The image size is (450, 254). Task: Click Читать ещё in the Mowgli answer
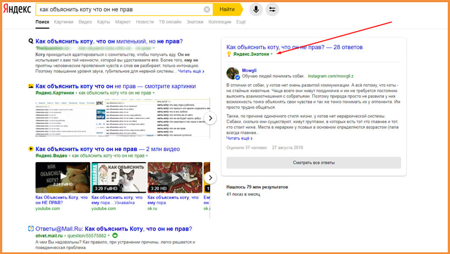pyautogui.click(x=239, y=138)
